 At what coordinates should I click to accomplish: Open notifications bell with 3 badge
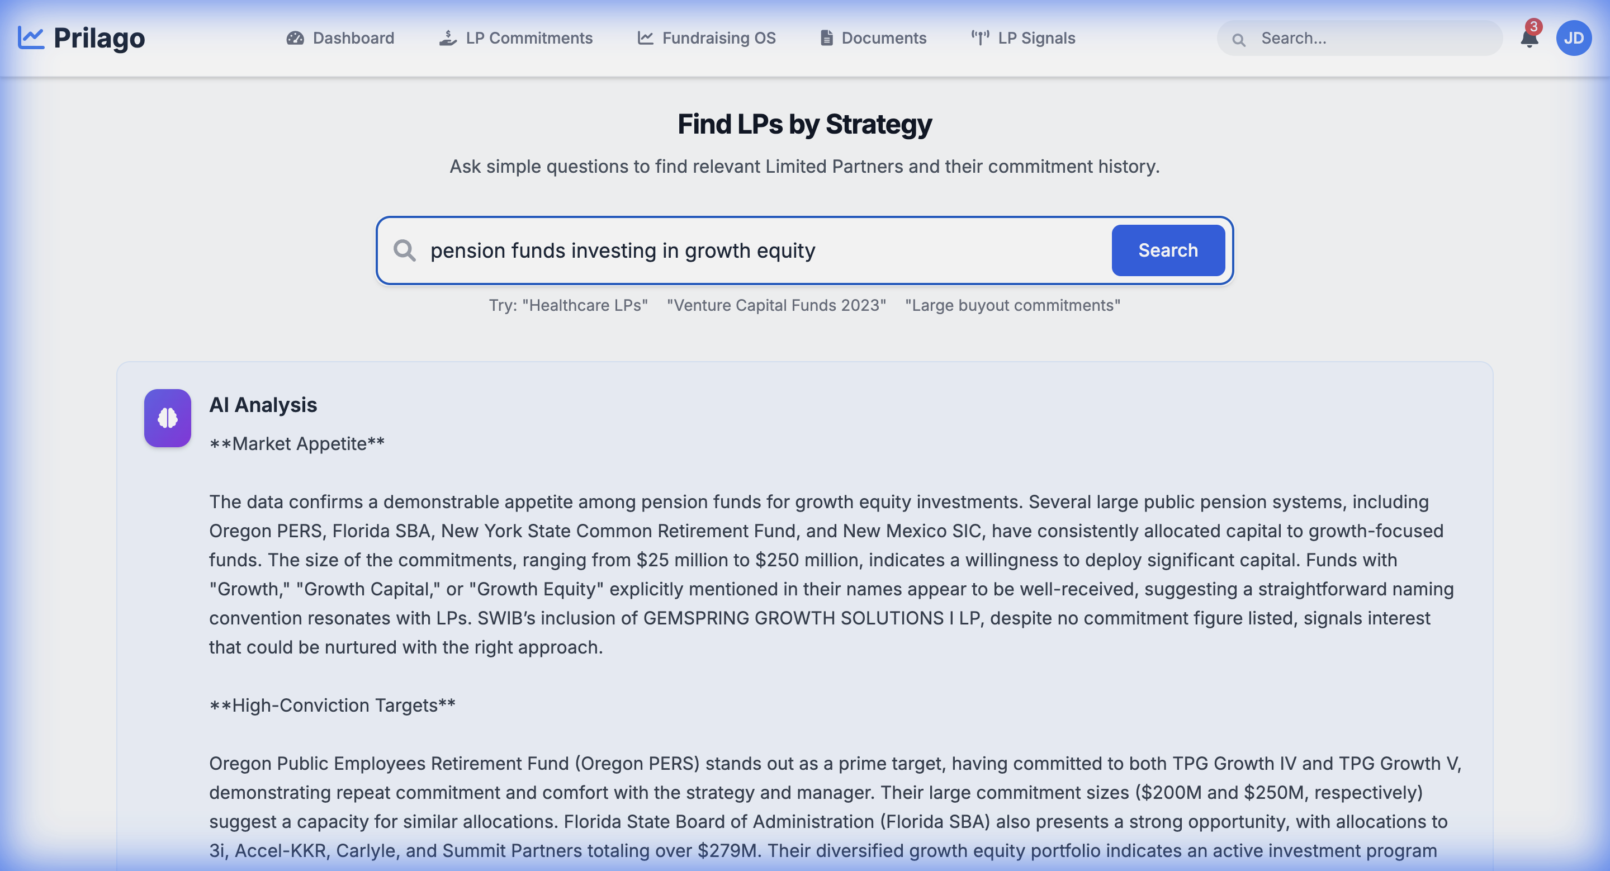(1529, 38)
